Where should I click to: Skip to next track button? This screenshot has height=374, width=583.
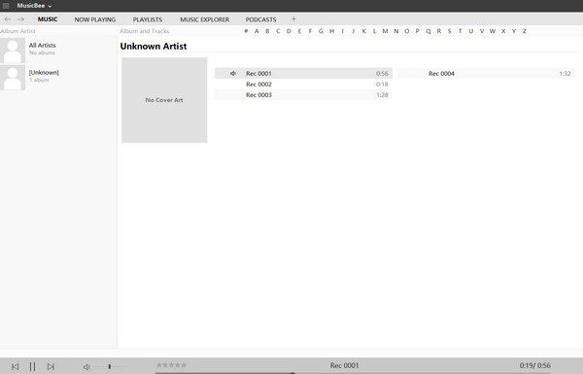51,366
